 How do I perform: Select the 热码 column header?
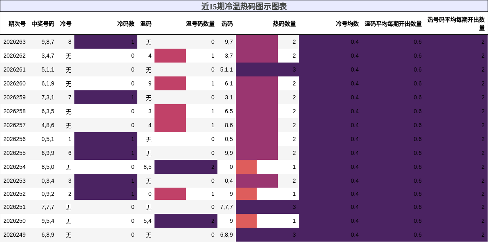(227, 24)
